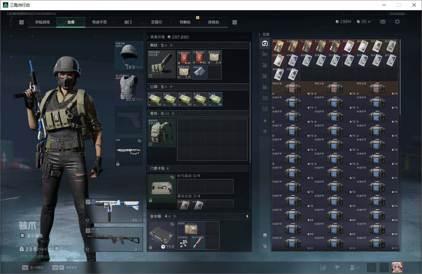Select the AS Val secondary weapon slot
This screenshot has width=422, height=274.
[114, 239]
